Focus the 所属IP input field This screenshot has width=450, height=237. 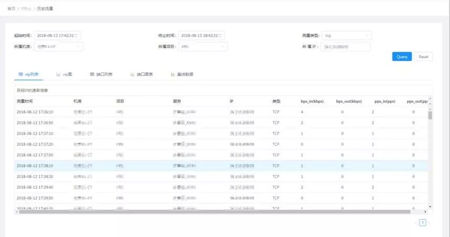click(x=346, y=47)
